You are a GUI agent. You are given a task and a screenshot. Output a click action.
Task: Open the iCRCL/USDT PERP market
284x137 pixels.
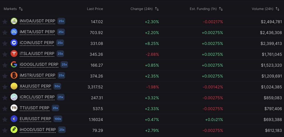point(37,97)
